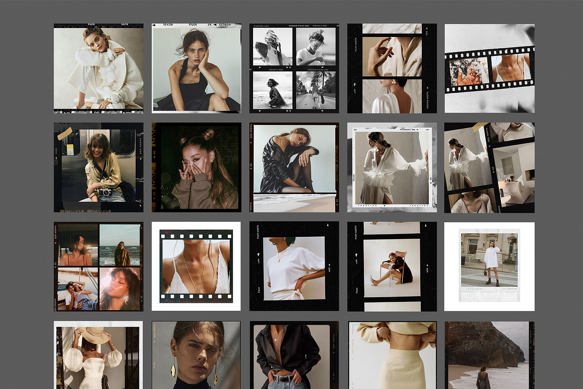The width and height of the screenshot is (583, 389).
Task: Open thumbnail of woman wearing straw hat
Action: pos(99,355)
